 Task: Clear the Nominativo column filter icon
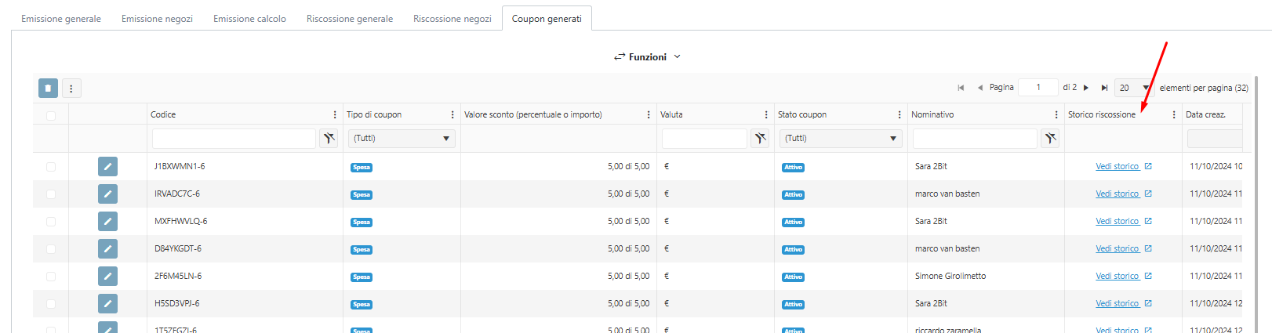1050,139
